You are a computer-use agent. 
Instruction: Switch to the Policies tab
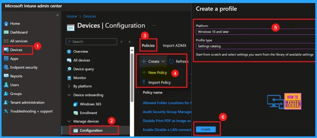tap(148, 46)
